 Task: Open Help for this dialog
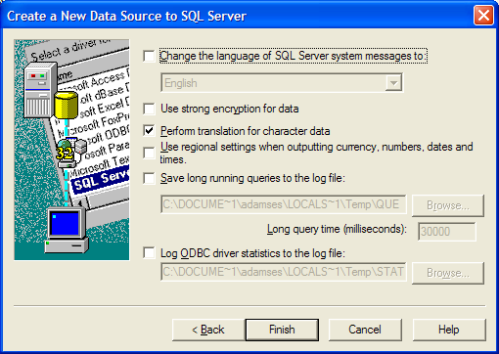coord(449,330)
